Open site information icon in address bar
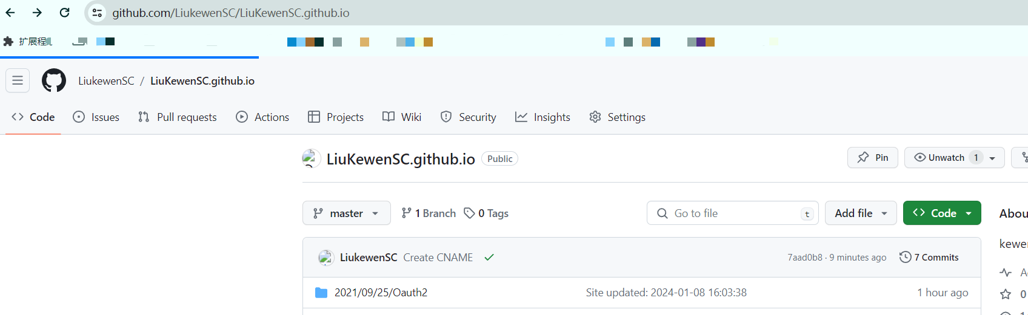The height and width of the screenshot is (315, 1028). point(97,13)
